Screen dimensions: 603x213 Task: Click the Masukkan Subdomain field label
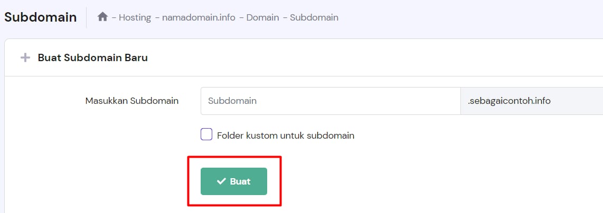click(132, 101)
